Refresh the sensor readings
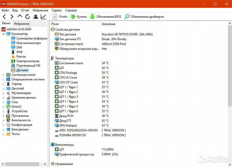This screenshot has height=167, width=232. tap(27, 17)
